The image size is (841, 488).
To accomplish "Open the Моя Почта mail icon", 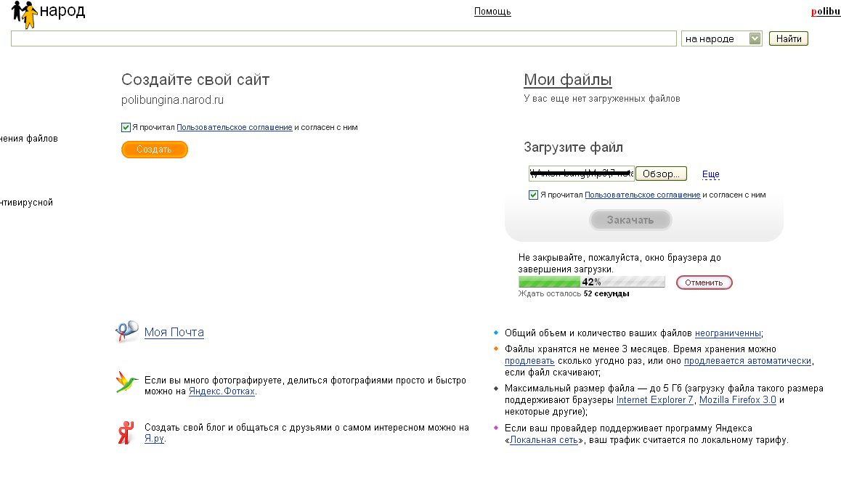I will (127, 331).
